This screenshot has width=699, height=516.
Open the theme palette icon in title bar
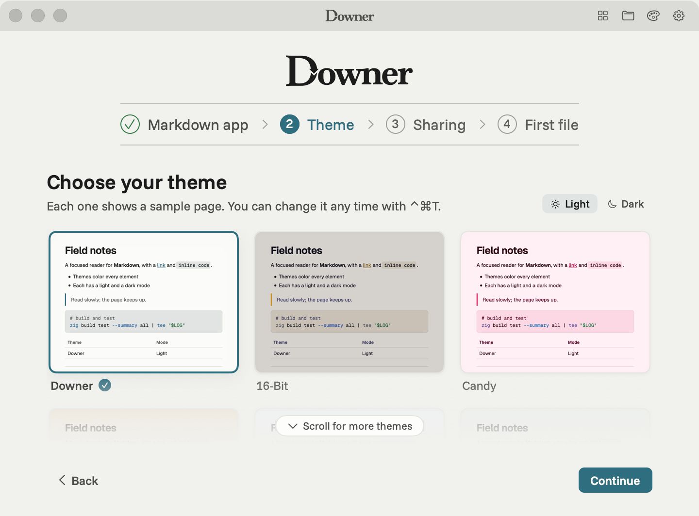(653, 16)
